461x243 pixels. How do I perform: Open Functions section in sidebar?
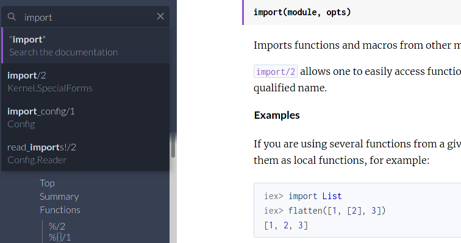(x=60, y=210)
